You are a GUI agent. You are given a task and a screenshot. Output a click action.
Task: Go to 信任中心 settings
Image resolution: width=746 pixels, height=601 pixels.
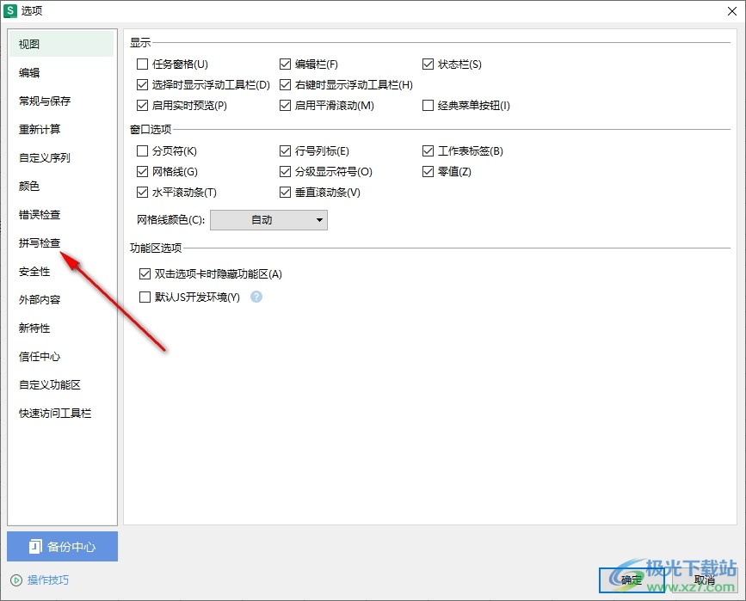pos(61,357)
